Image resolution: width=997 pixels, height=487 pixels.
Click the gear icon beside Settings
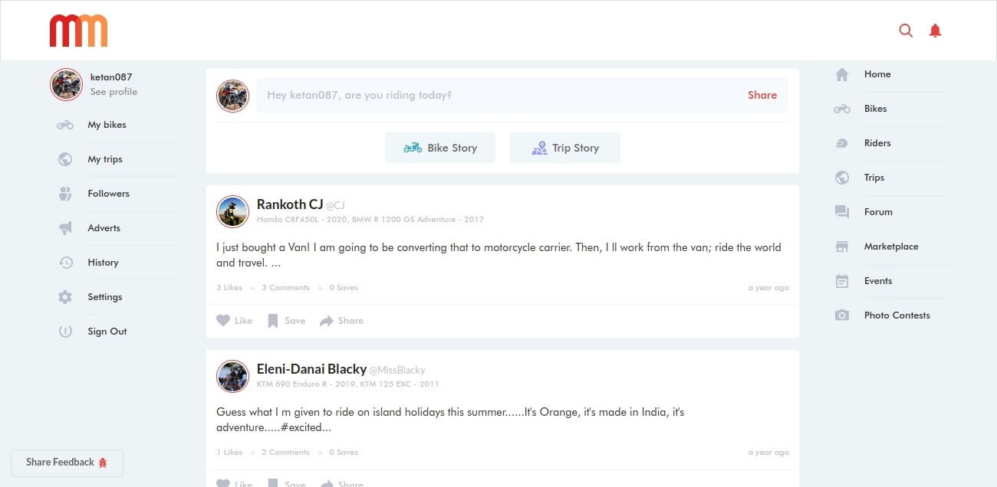pyautogui.click(x=65, y=297)
